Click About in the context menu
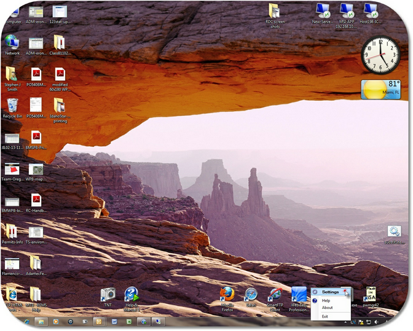Screen dimensions: 413x331 [x=327, y=308]
